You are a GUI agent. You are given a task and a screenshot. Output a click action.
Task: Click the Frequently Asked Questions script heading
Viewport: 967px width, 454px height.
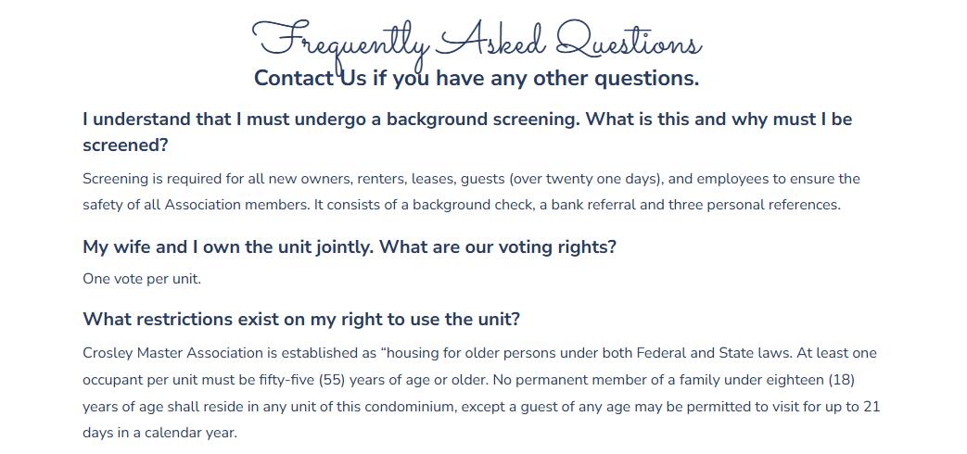(477, 40)
